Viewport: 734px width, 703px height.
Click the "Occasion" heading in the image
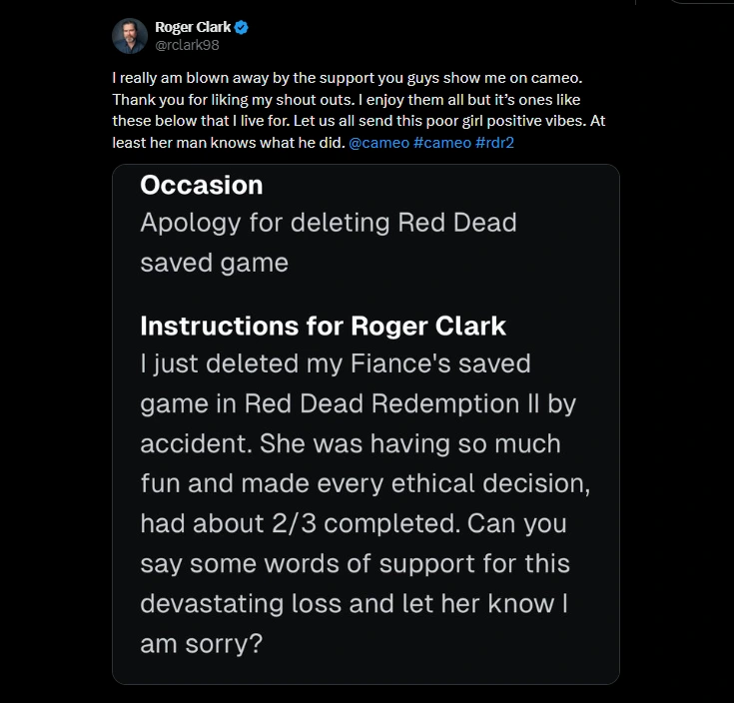[x=202, y=186]
